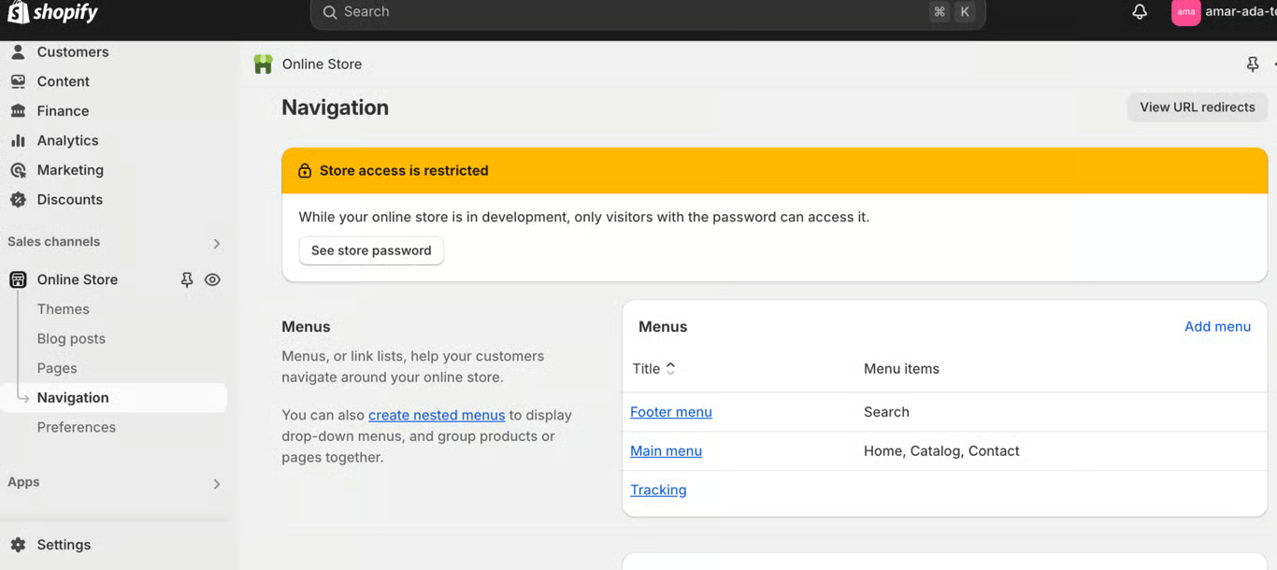
Task: Click the Marketing target icon
Action: click(18, 170)
